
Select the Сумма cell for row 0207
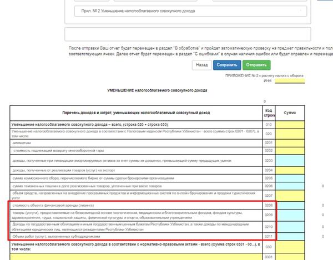pyautogui.click(x=290, y=196)
